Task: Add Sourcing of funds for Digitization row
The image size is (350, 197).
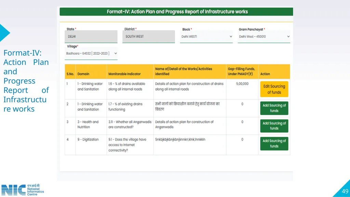Action: (274, 143)
